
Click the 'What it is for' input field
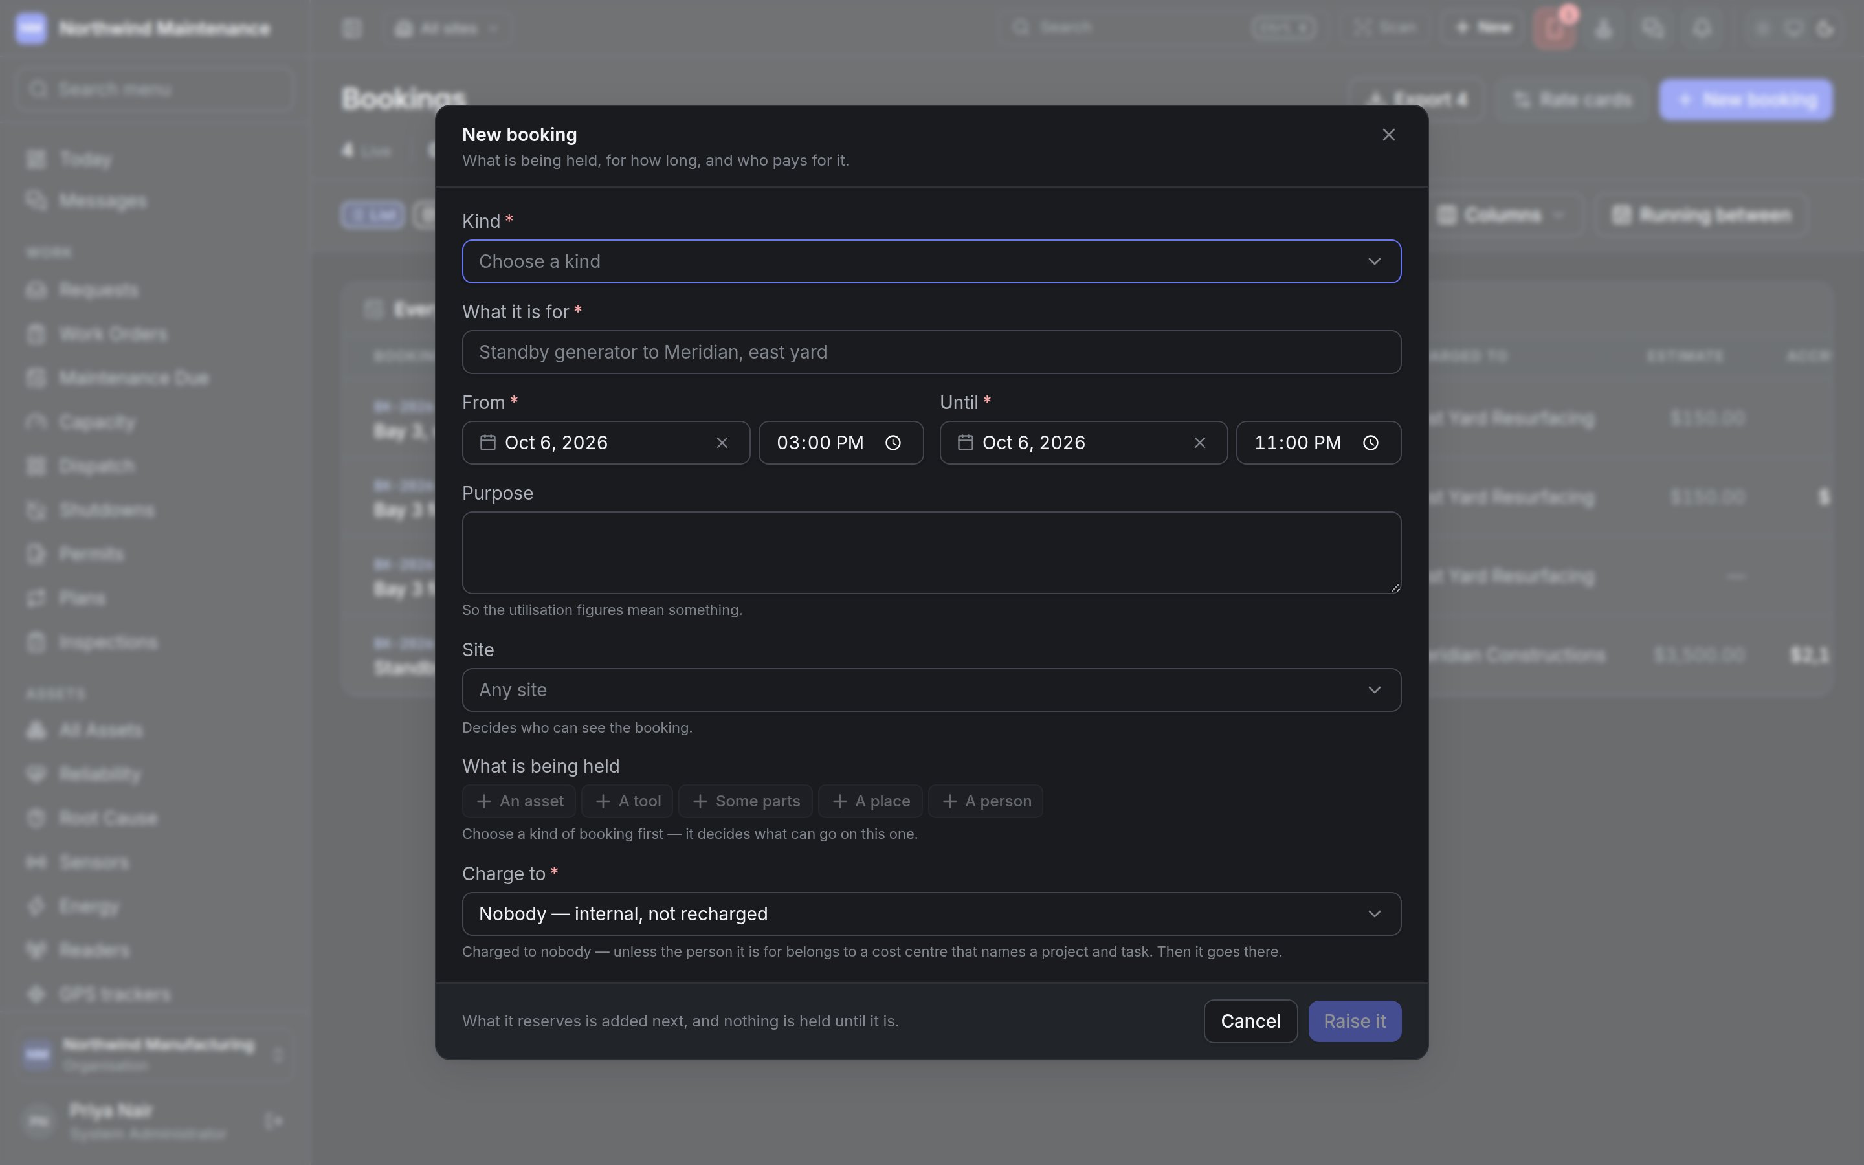931,352
